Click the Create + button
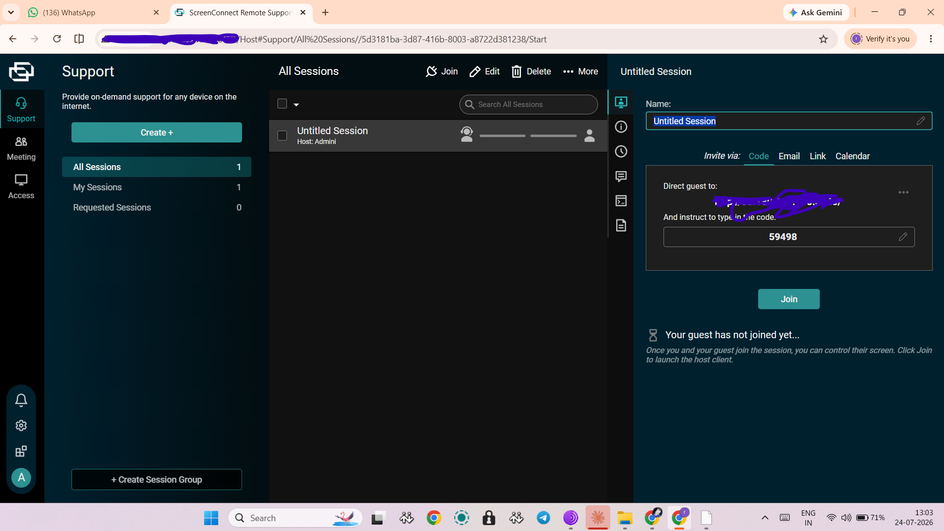944x531 pixels. click(x=157, y=133)
